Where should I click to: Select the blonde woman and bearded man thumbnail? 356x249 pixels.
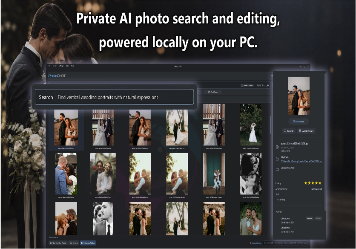66,219
